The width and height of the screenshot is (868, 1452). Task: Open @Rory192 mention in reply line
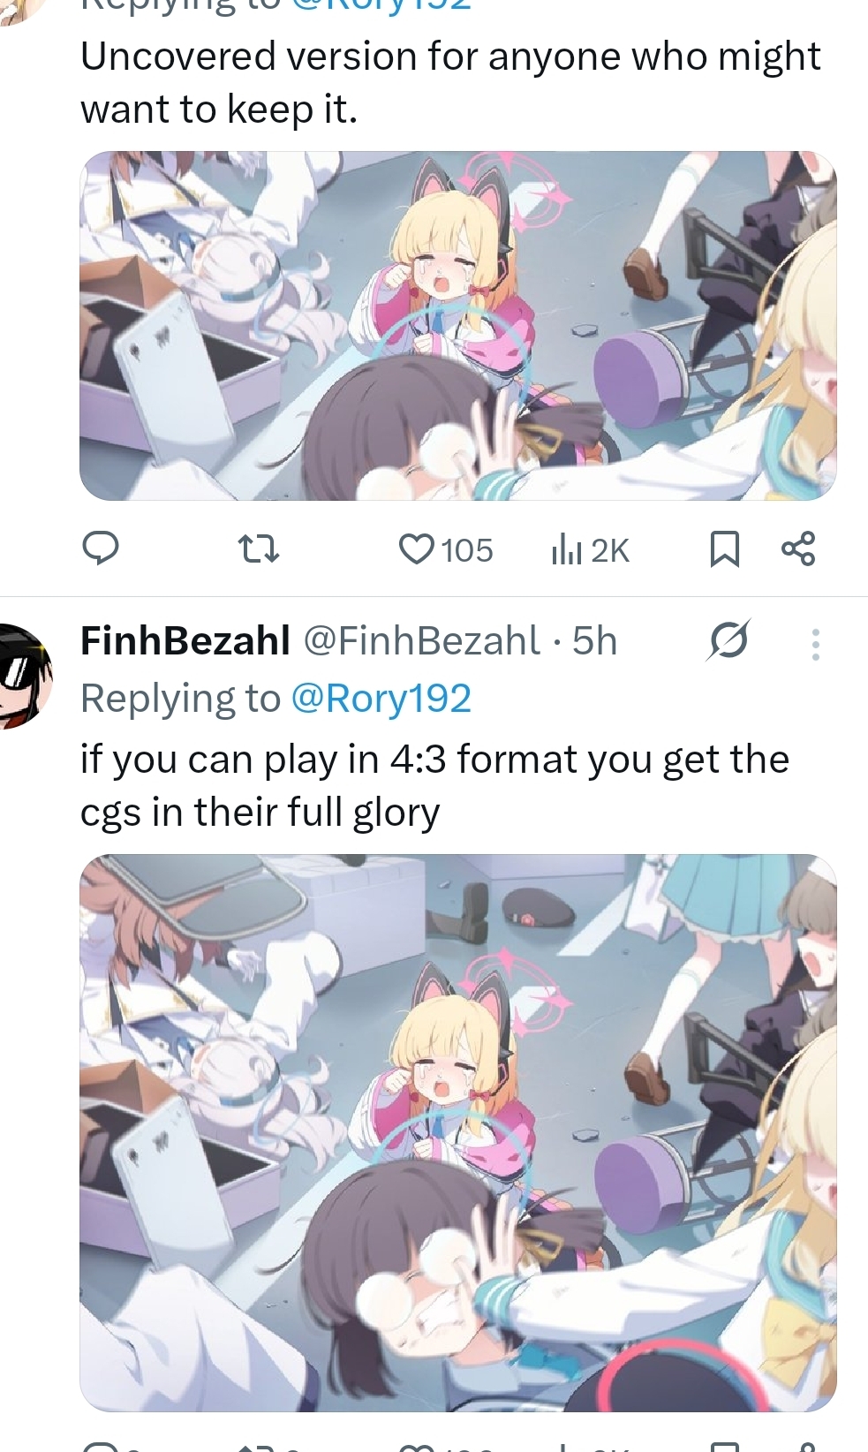381,699
